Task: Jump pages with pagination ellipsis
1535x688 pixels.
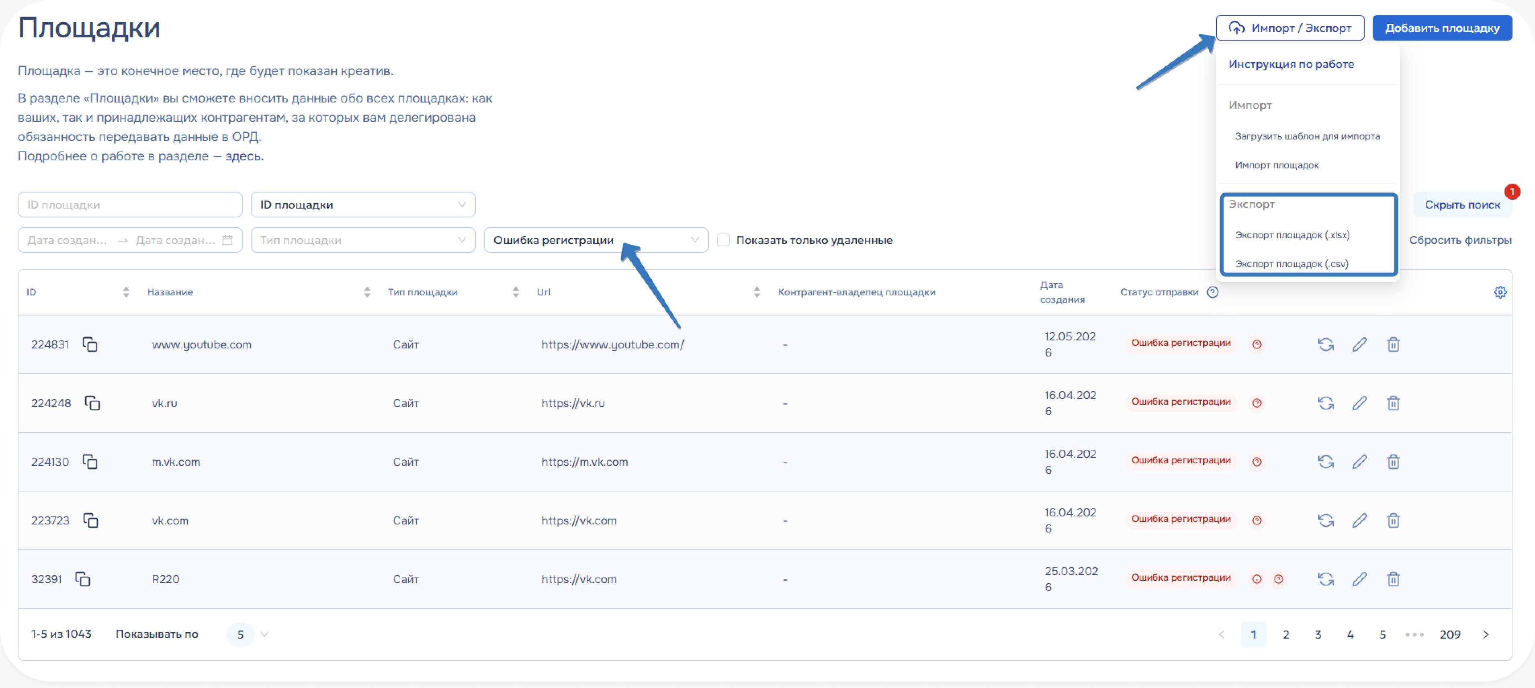Action: pos(1414,634)
